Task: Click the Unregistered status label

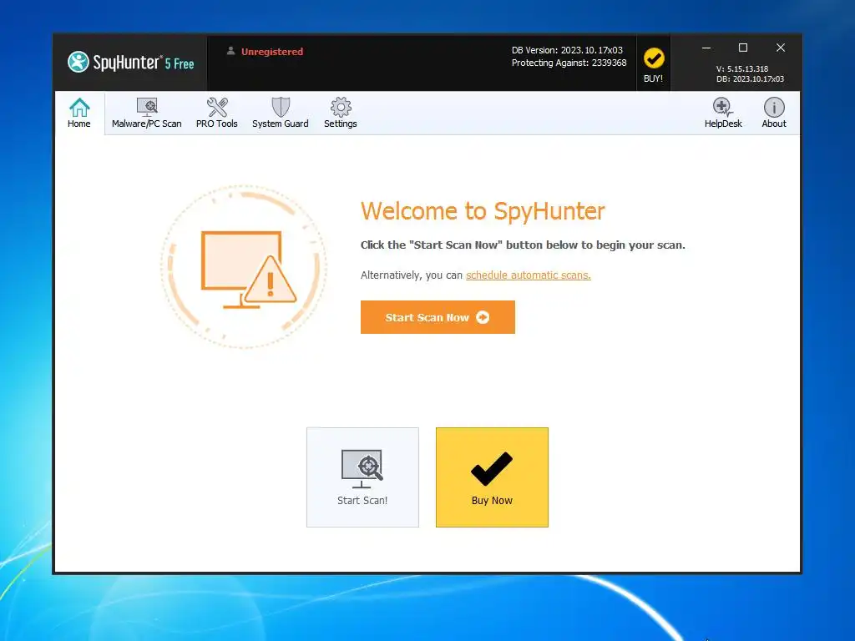Action: tap(272, 52)
